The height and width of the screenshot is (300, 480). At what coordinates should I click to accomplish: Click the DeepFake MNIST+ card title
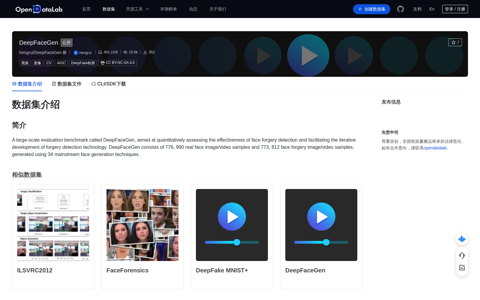tap(222, 270)
